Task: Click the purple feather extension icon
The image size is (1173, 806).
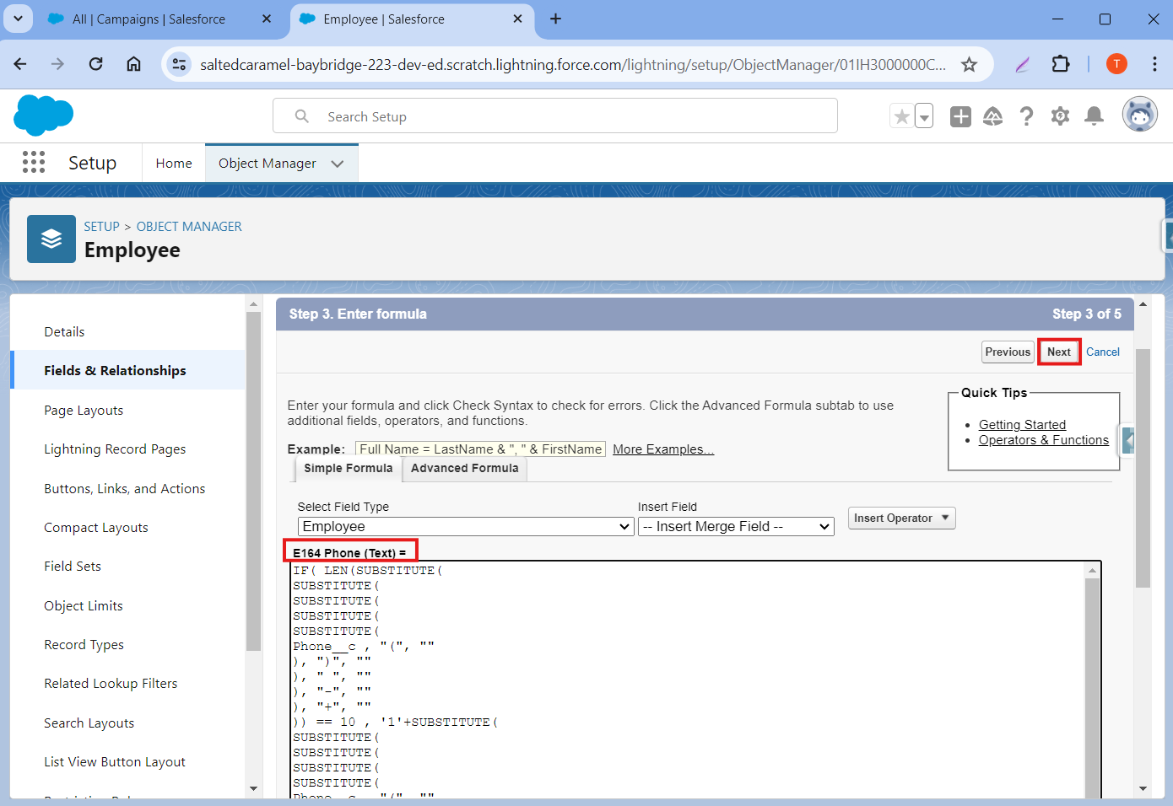Action: 1022,64
